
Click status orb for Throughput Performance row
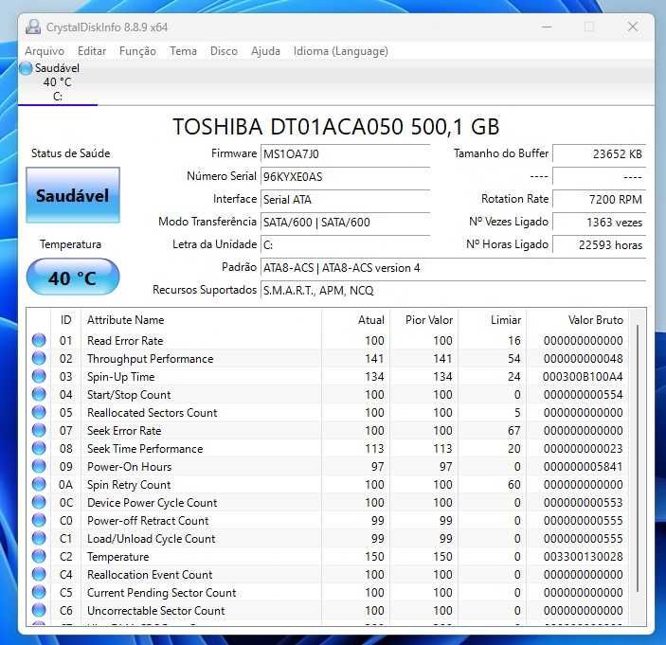(x=39, y=358)
